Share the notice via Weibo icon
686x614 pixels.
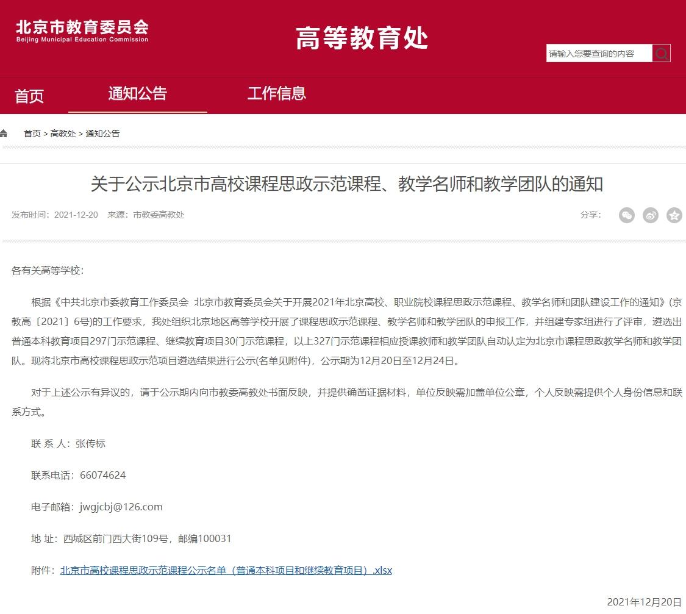[651, 215]
